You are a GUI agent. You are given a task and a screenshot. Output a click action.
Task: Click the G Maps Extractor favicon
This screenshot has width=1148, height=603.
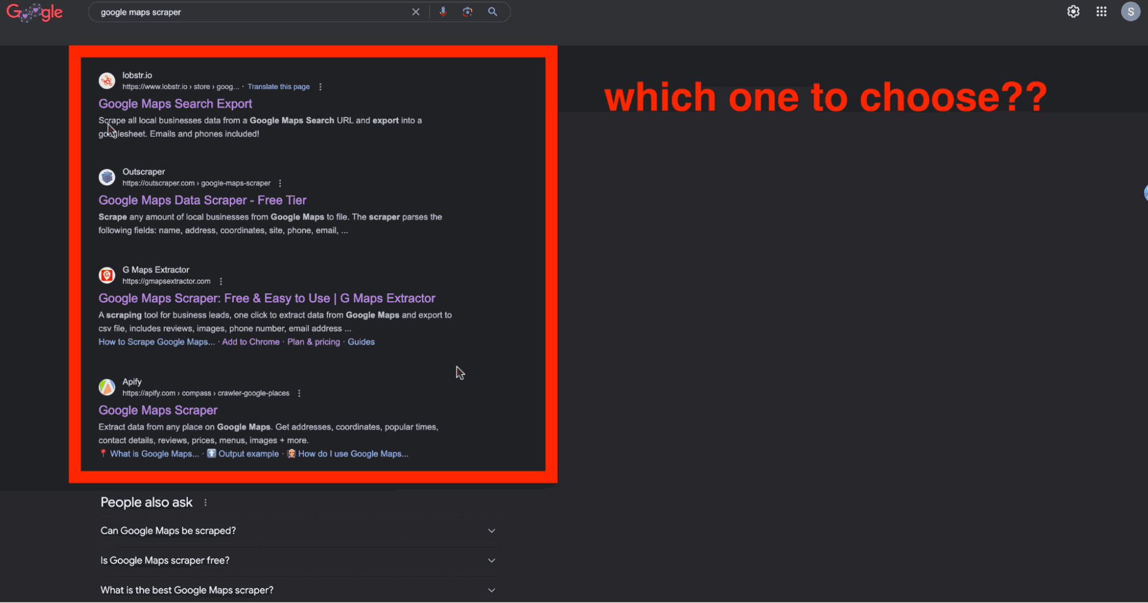(x=107, y=275)
